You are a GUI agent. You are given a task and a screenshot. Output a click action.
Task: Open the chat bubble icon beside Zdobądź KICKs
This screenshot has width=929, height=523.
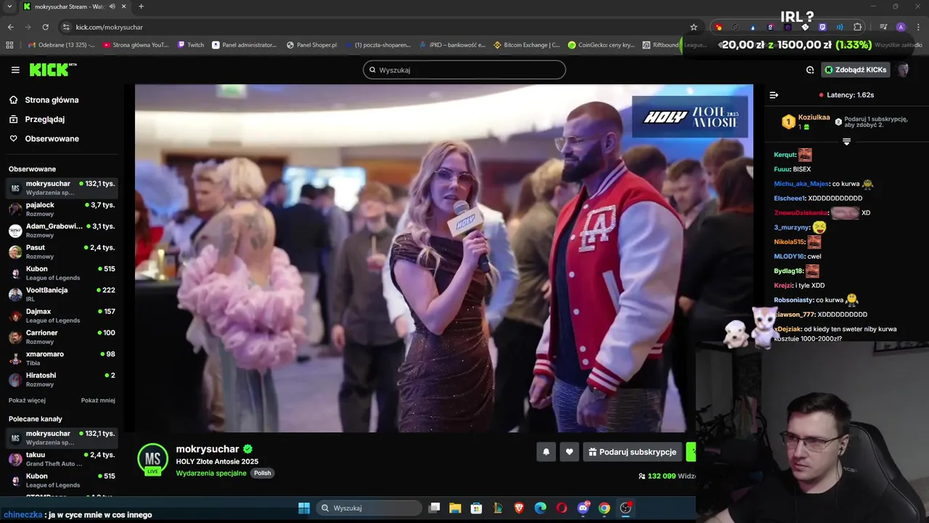pyautogui.click(x=810, y=70)
